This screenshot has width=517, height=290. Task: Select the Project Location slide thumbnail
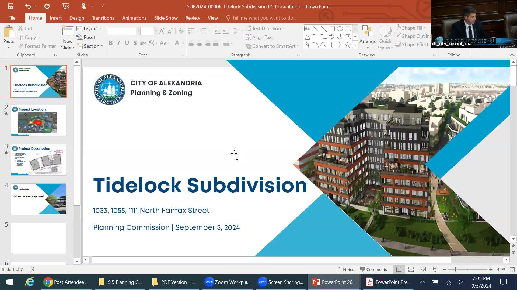click(38, 121)
